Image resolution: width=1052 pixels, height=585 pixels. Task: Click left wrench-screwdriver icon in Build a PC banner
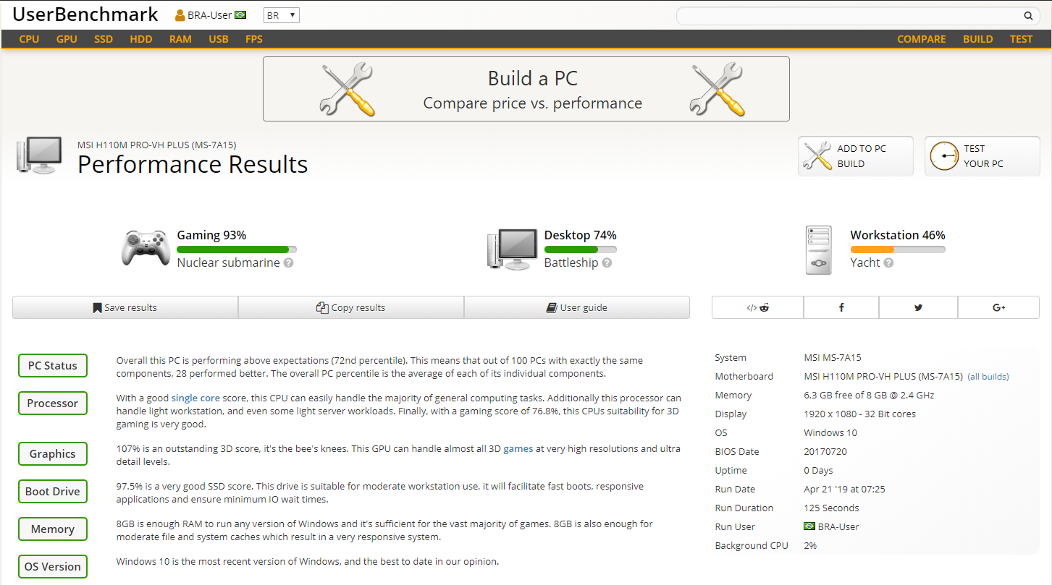click(347, 89)
